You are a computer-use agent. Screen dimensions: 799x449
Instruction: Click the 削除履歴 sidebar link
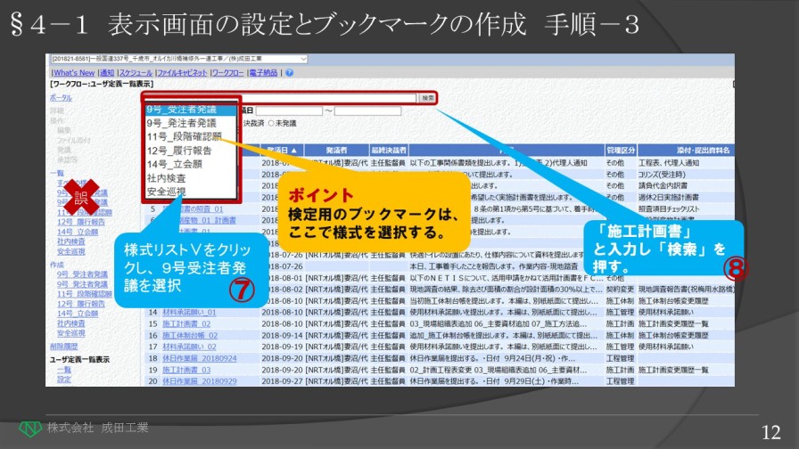(63, 347)
